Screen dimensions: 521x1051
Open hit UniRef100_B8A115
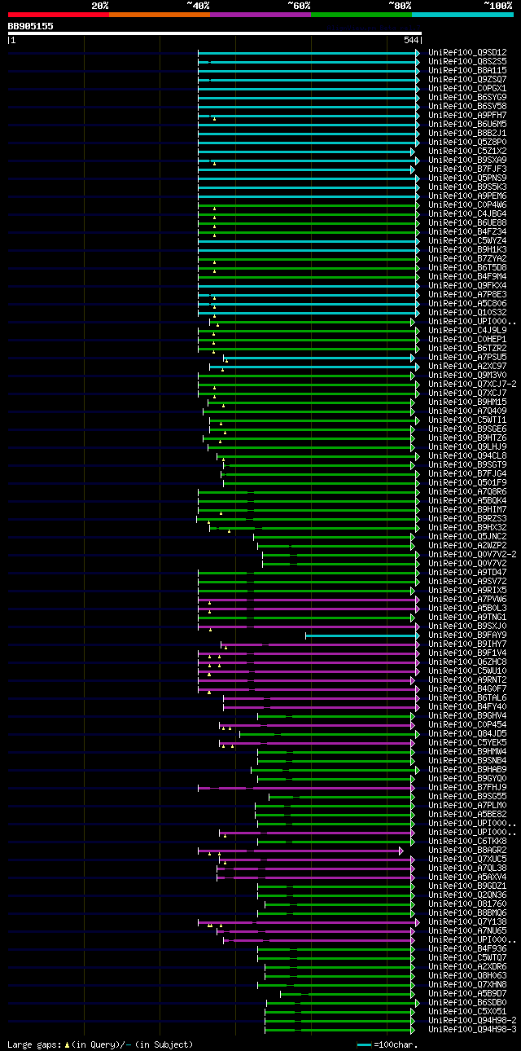click(x=467, y=71)
